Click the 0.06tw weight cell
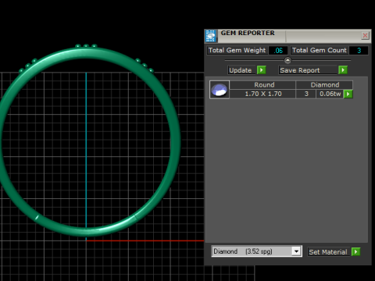This screenshot has height=281, width=375. 330,94
